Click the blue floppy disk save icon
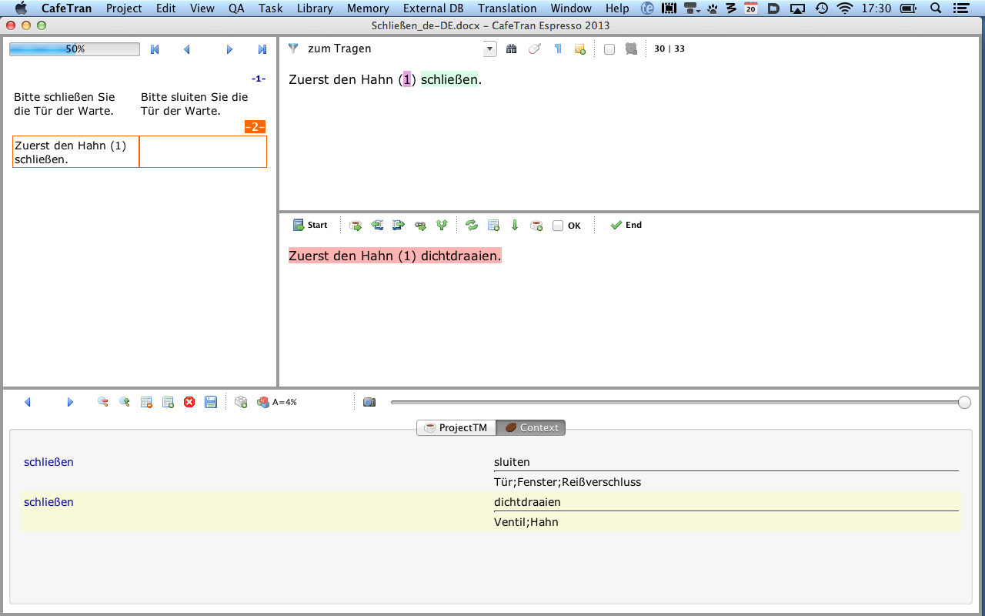This screenshot has height=616, width=985. 211,402
